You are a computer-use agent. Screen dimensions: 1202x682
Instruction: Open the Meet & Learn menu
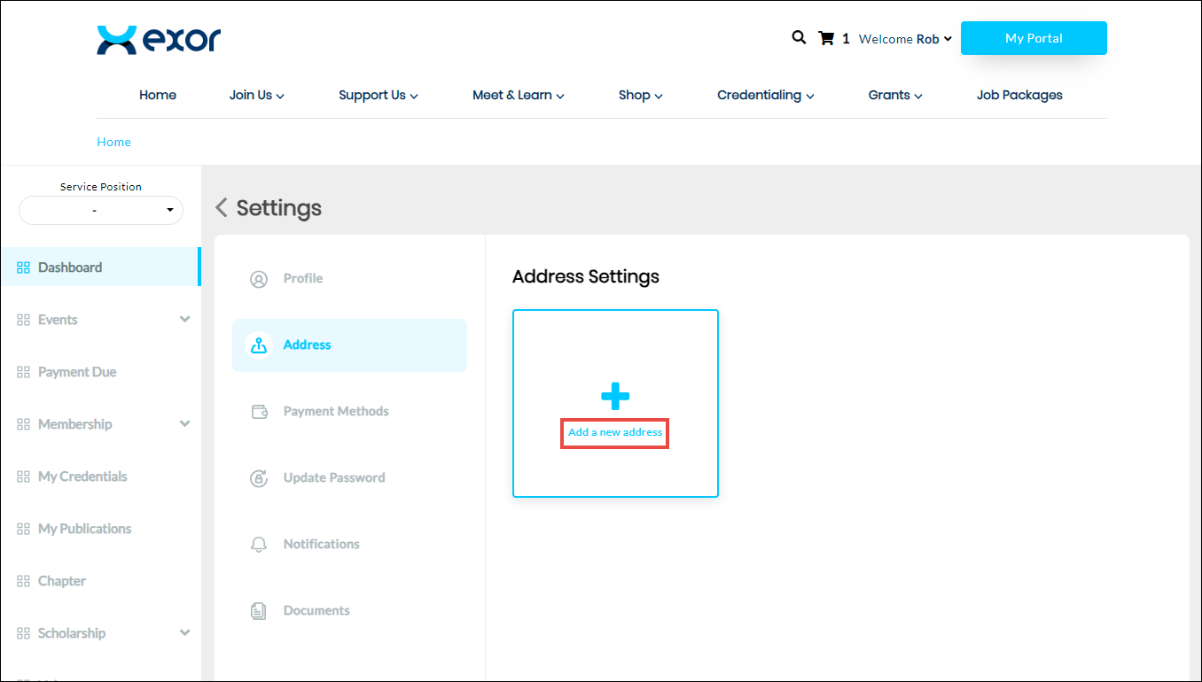tap(518, 96)
